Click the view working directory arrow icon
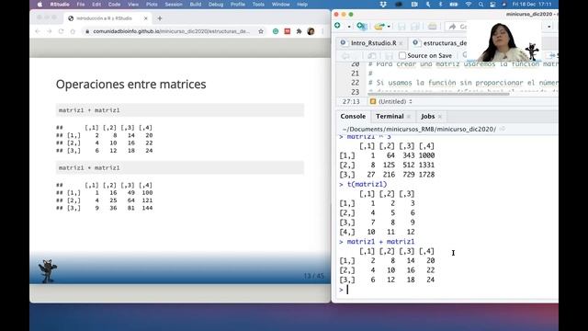This screenshot has height=331, width=588. tap(503, 129)
